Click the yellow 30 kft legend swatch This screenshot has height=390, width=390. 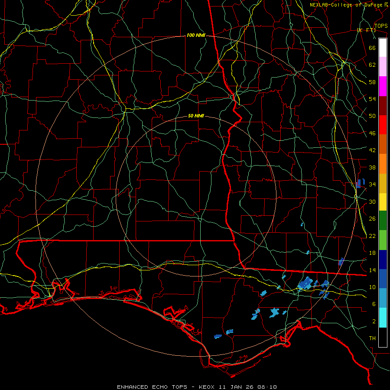[383, 202]
